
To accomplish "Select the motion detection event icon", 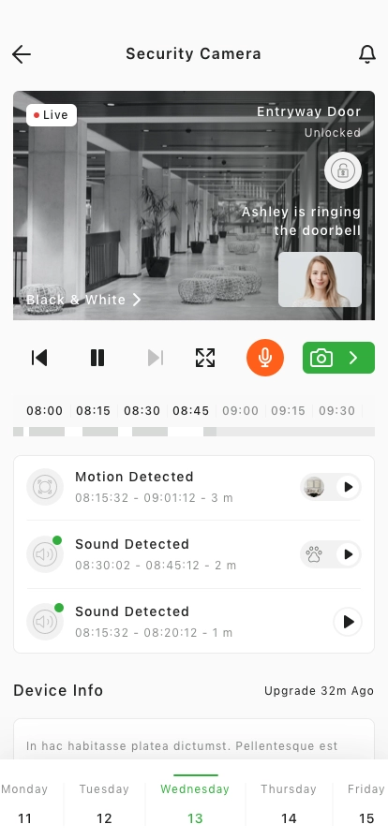I will coord(45,487).
